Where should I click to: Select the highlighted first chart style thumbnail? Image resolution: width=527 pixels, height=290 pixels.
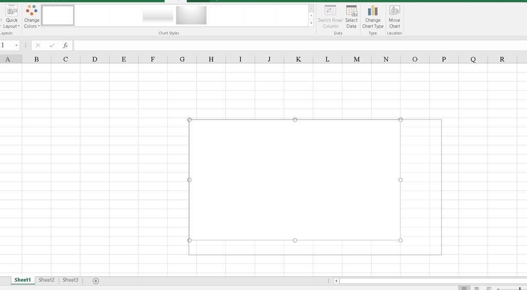pyautogui.click(x=58, y=15)
